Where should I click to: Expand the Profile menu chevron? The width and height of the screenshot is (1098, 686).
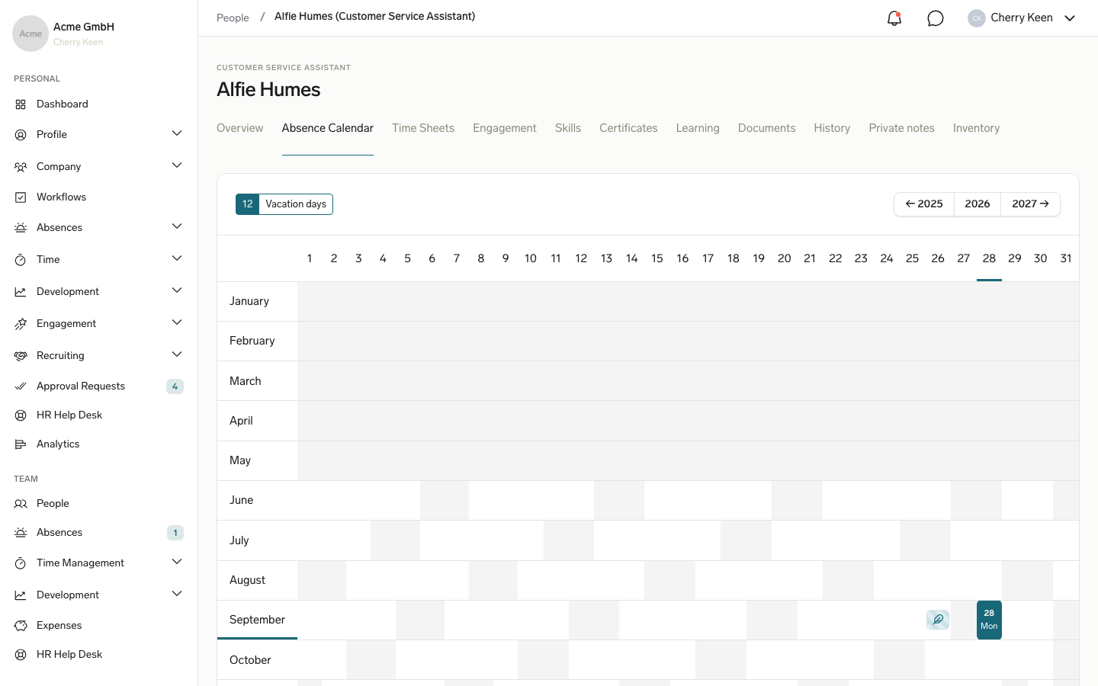pyautogui.click(x=177, y=134)
